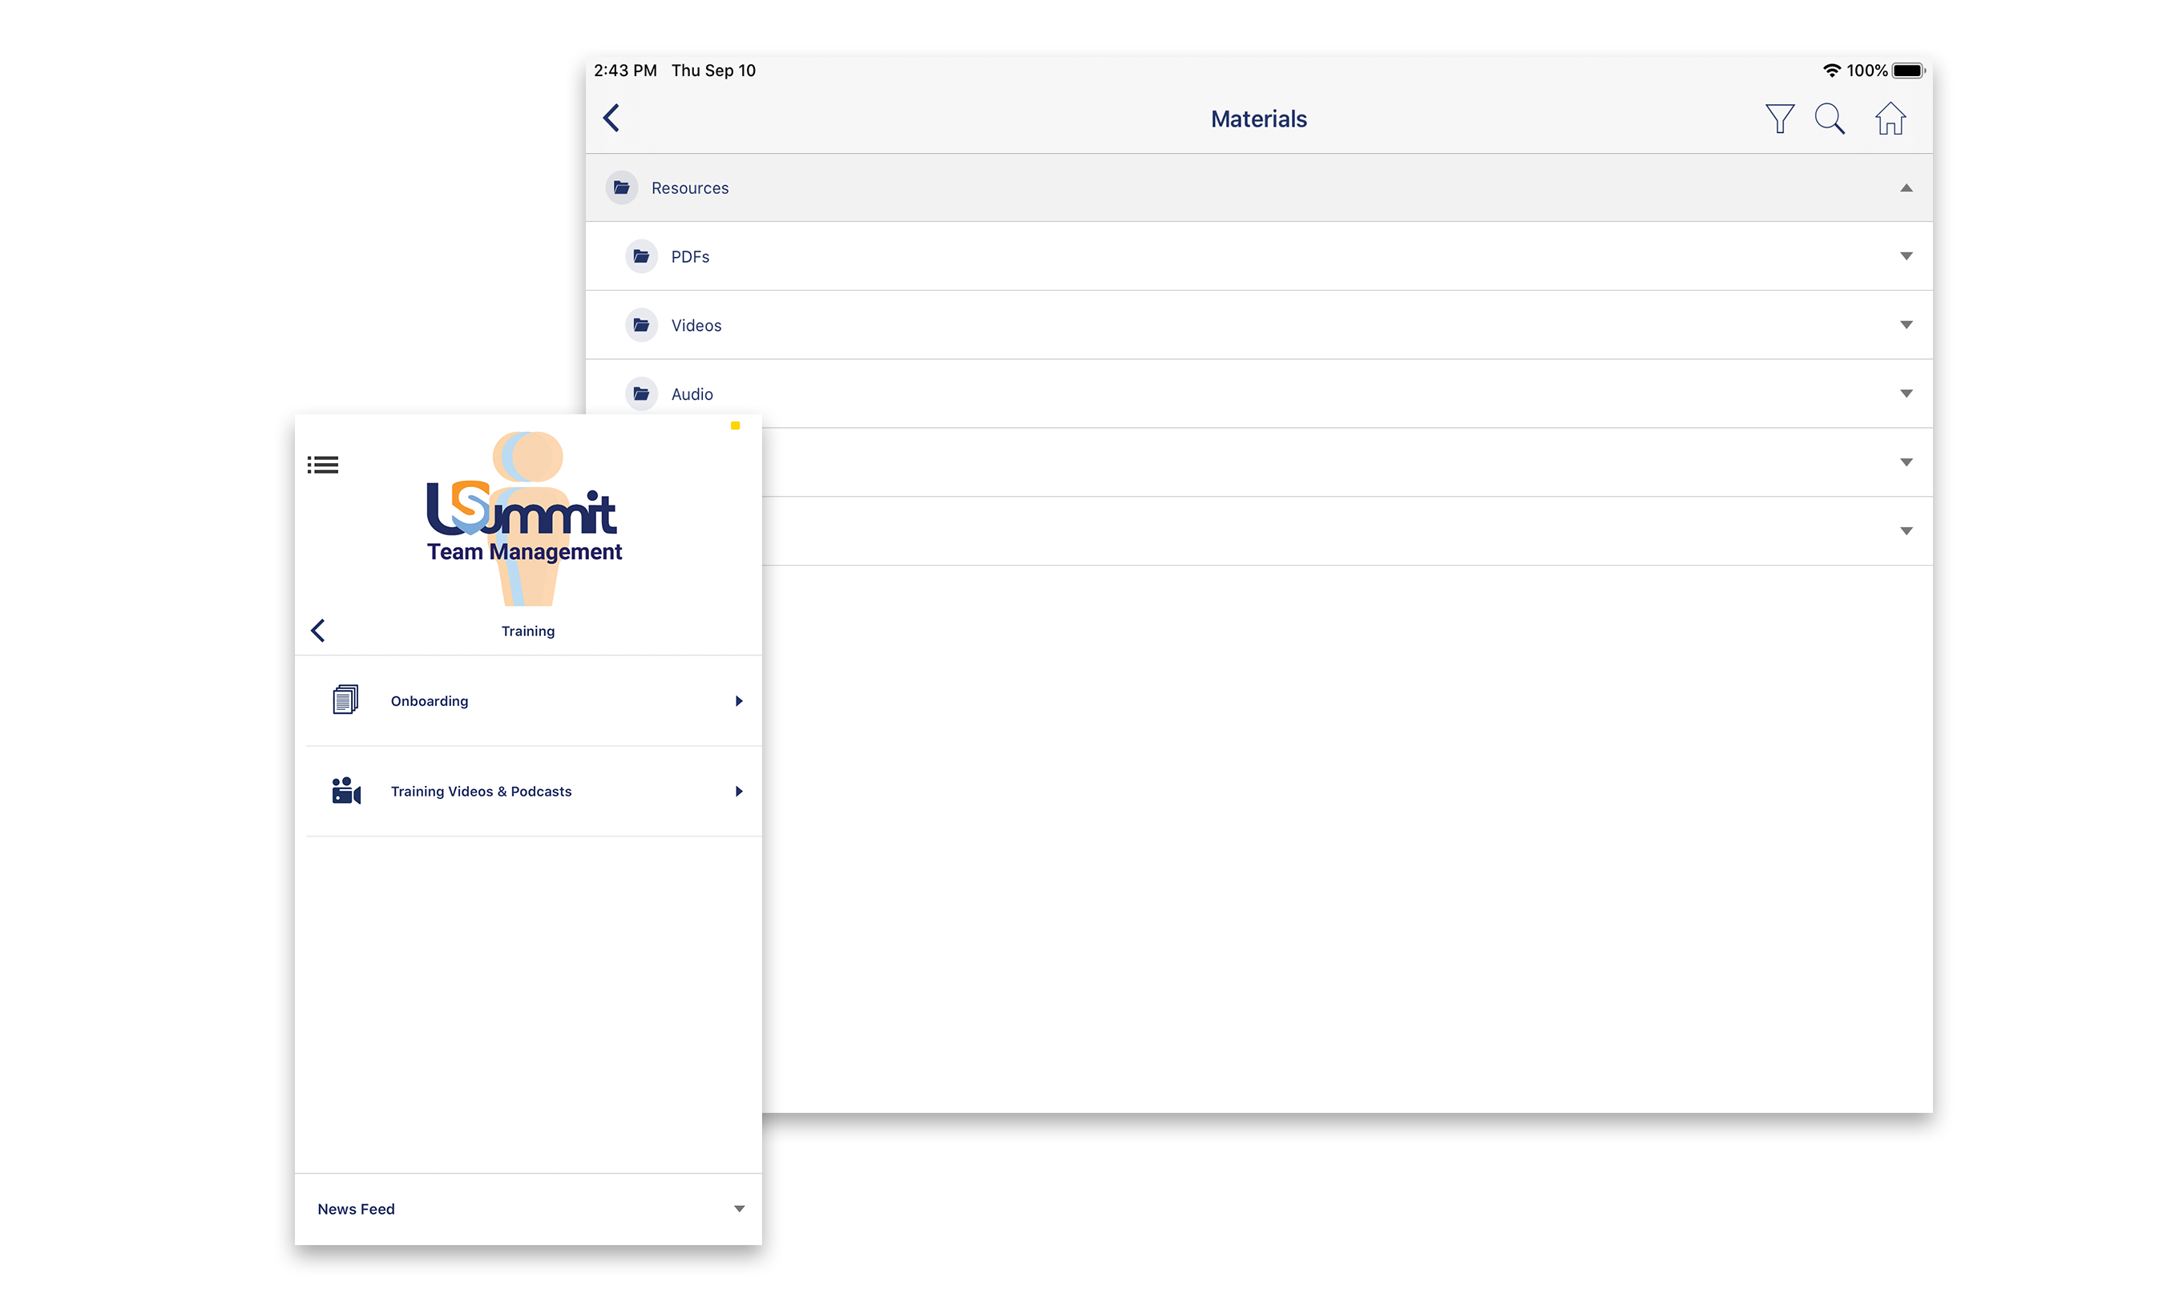Click the Videos folder label
Screen dimensions: 2179x1302
tap(696, 325)
